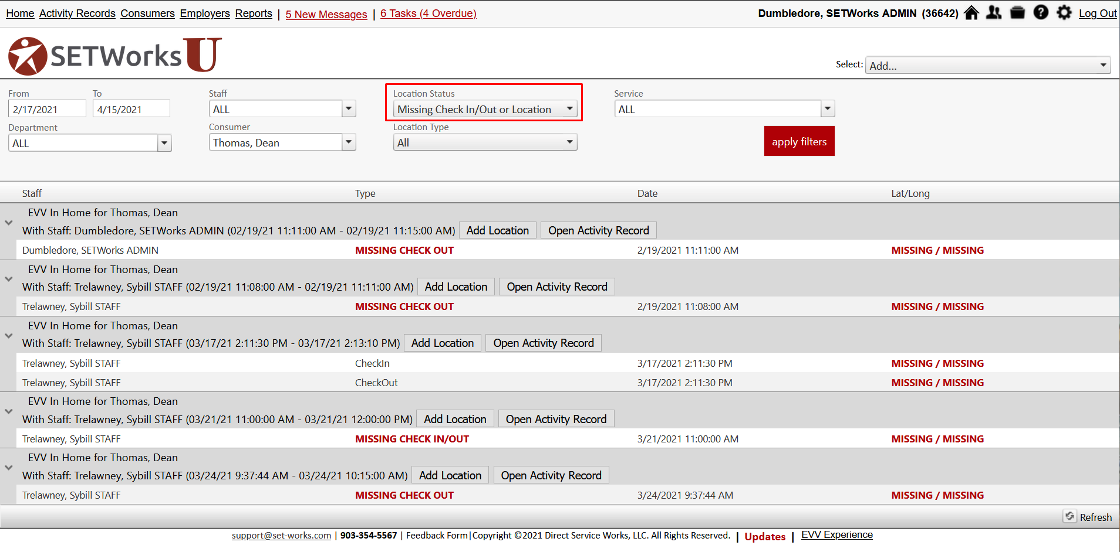This screenshot has width=1120, height=552.
Task: Open the Location Status dropdown
Action: pyautogui.click(x=485, y=109)
